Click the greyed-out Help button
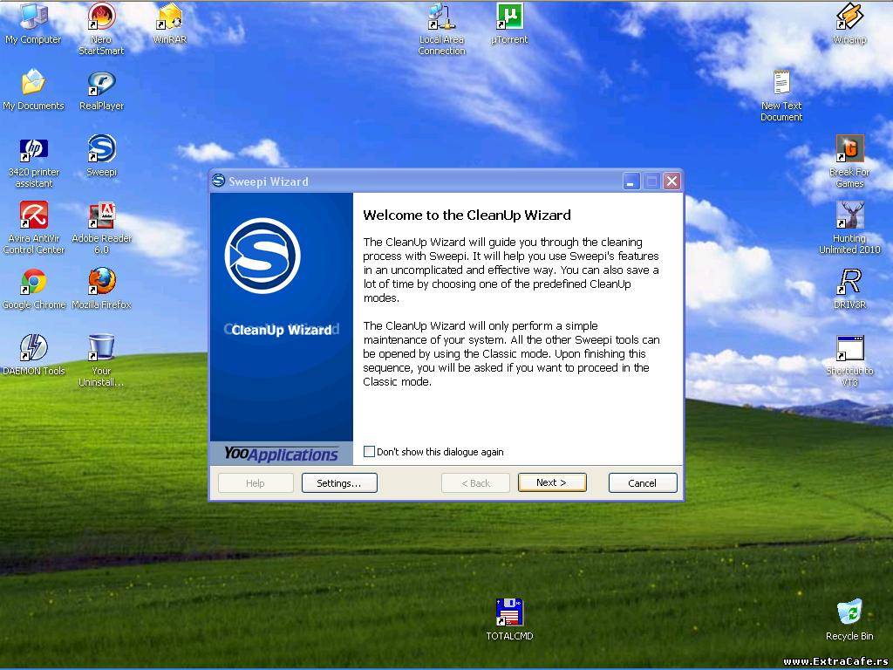 point(256,483)
